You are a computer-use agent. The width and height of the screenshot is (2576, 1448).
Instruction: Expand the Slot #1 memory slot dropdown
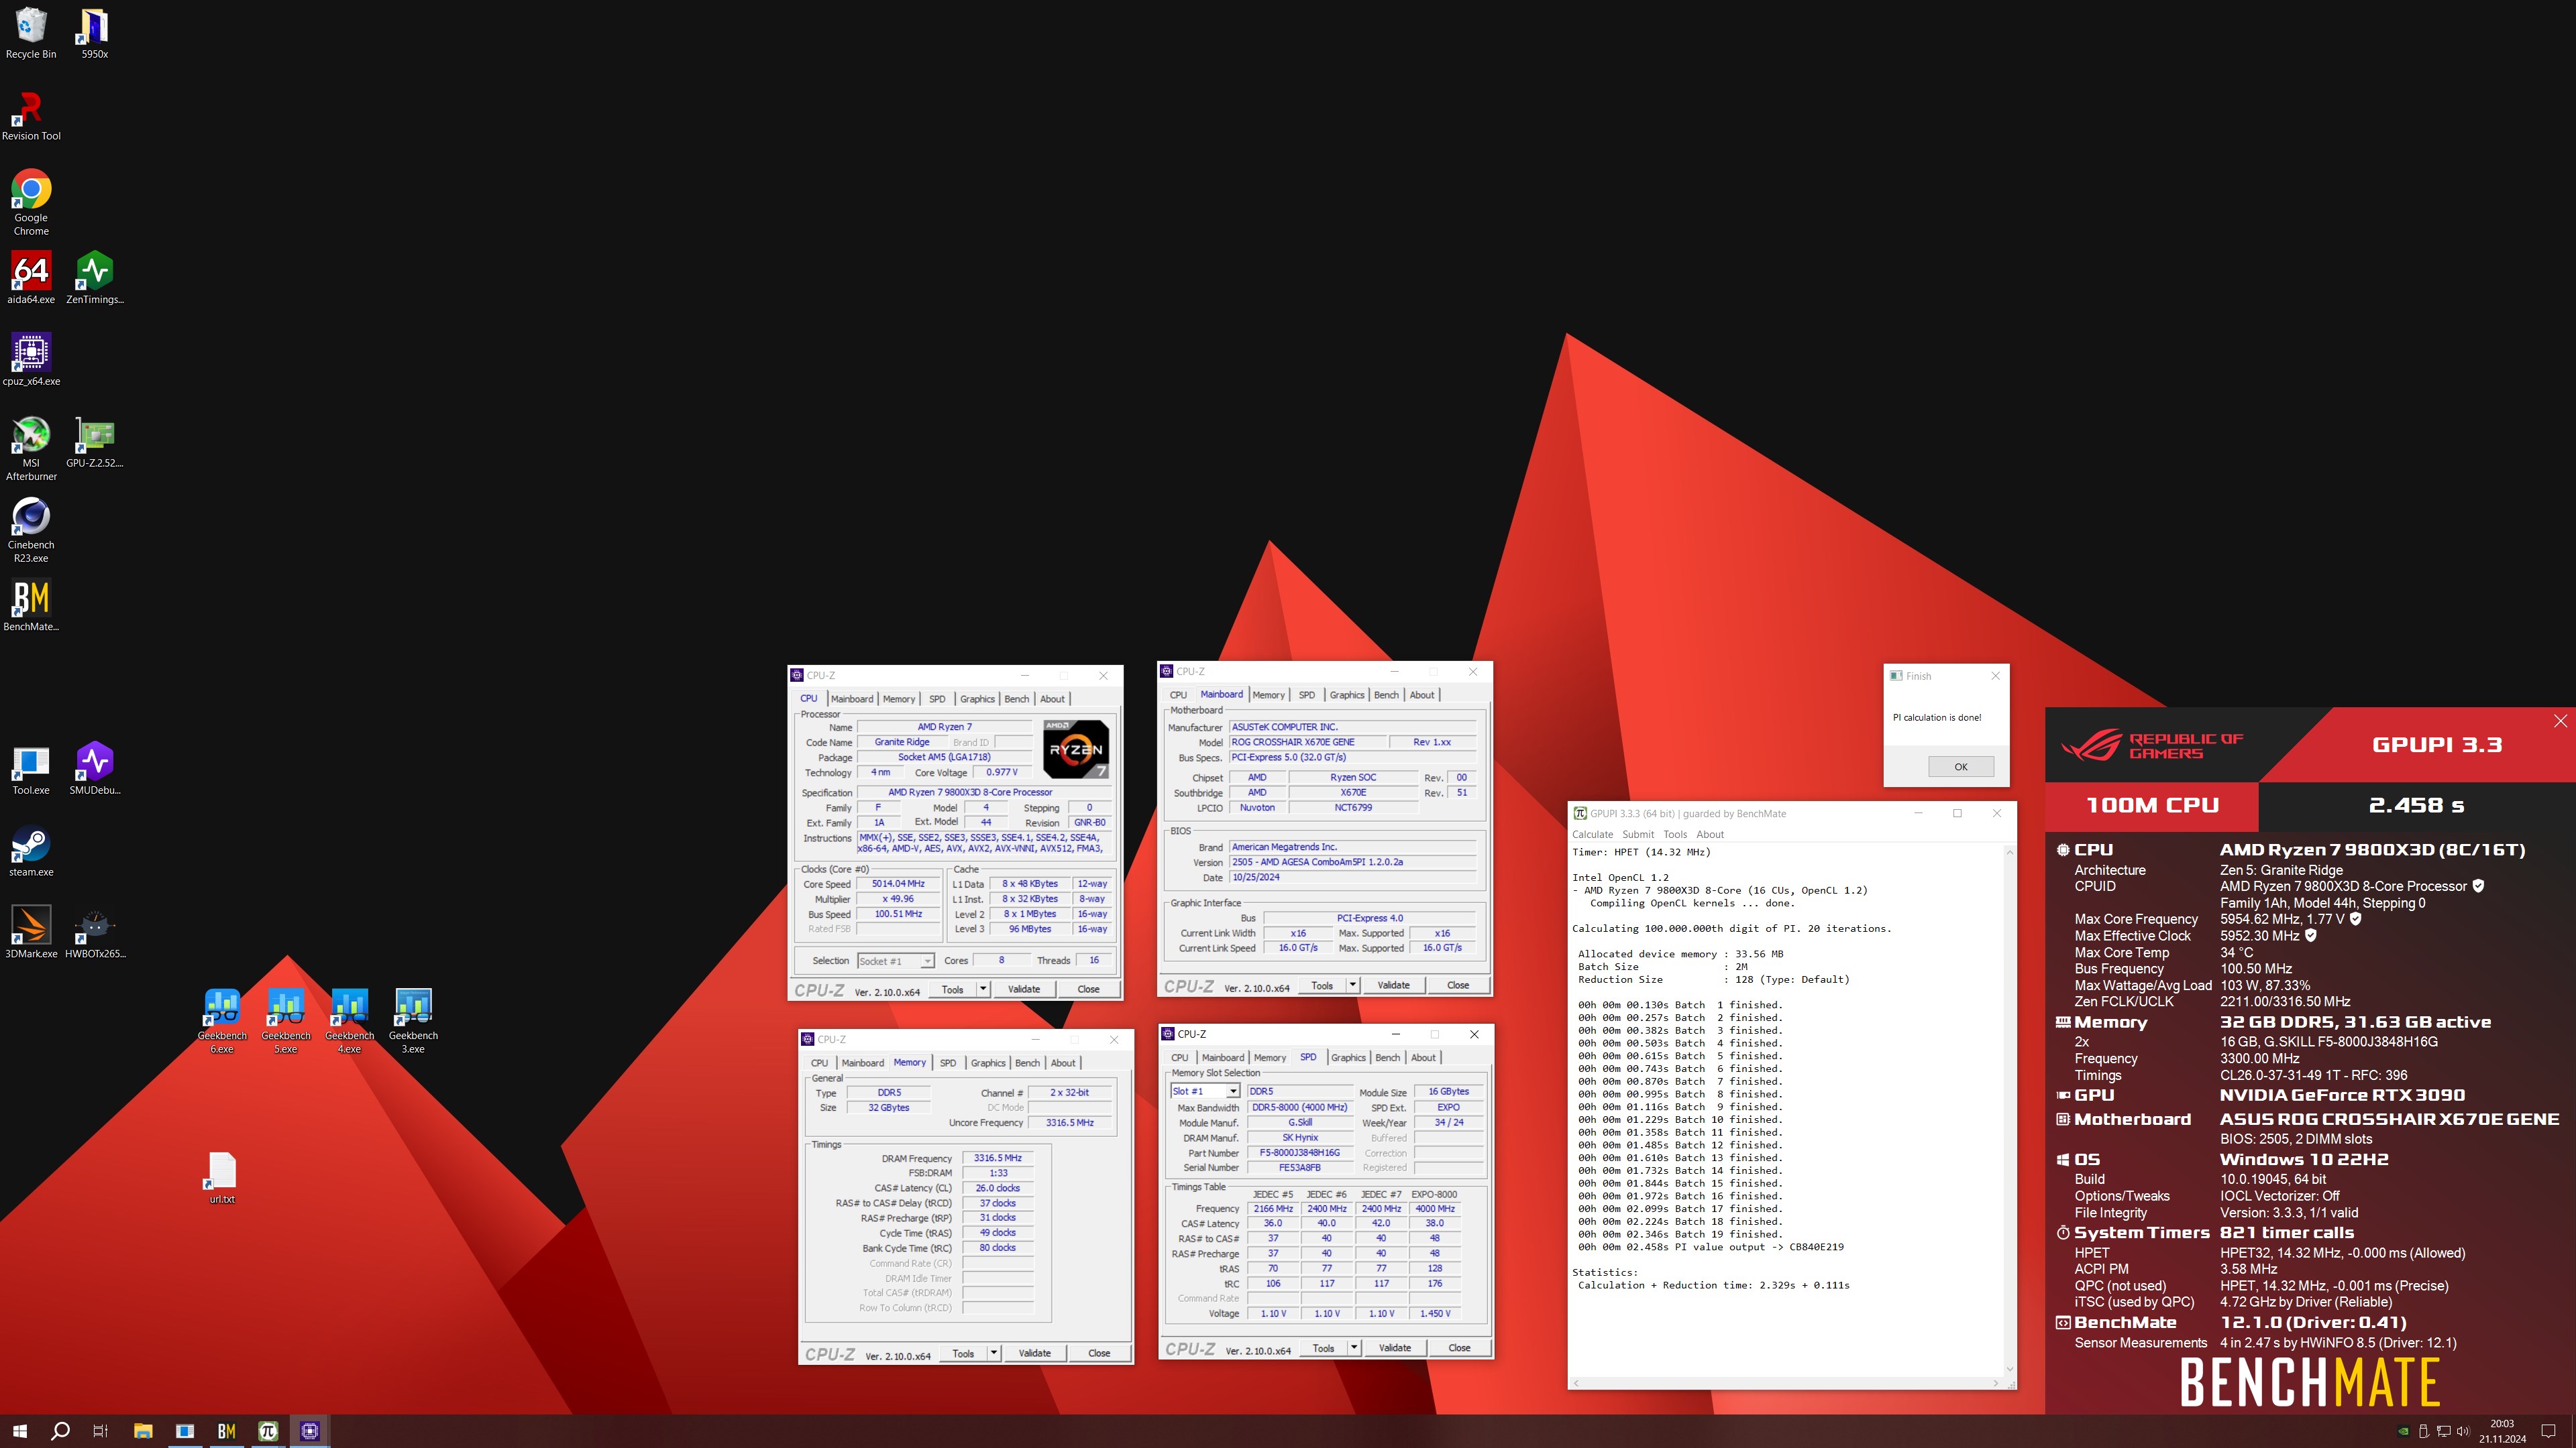pos(1233,1091)
